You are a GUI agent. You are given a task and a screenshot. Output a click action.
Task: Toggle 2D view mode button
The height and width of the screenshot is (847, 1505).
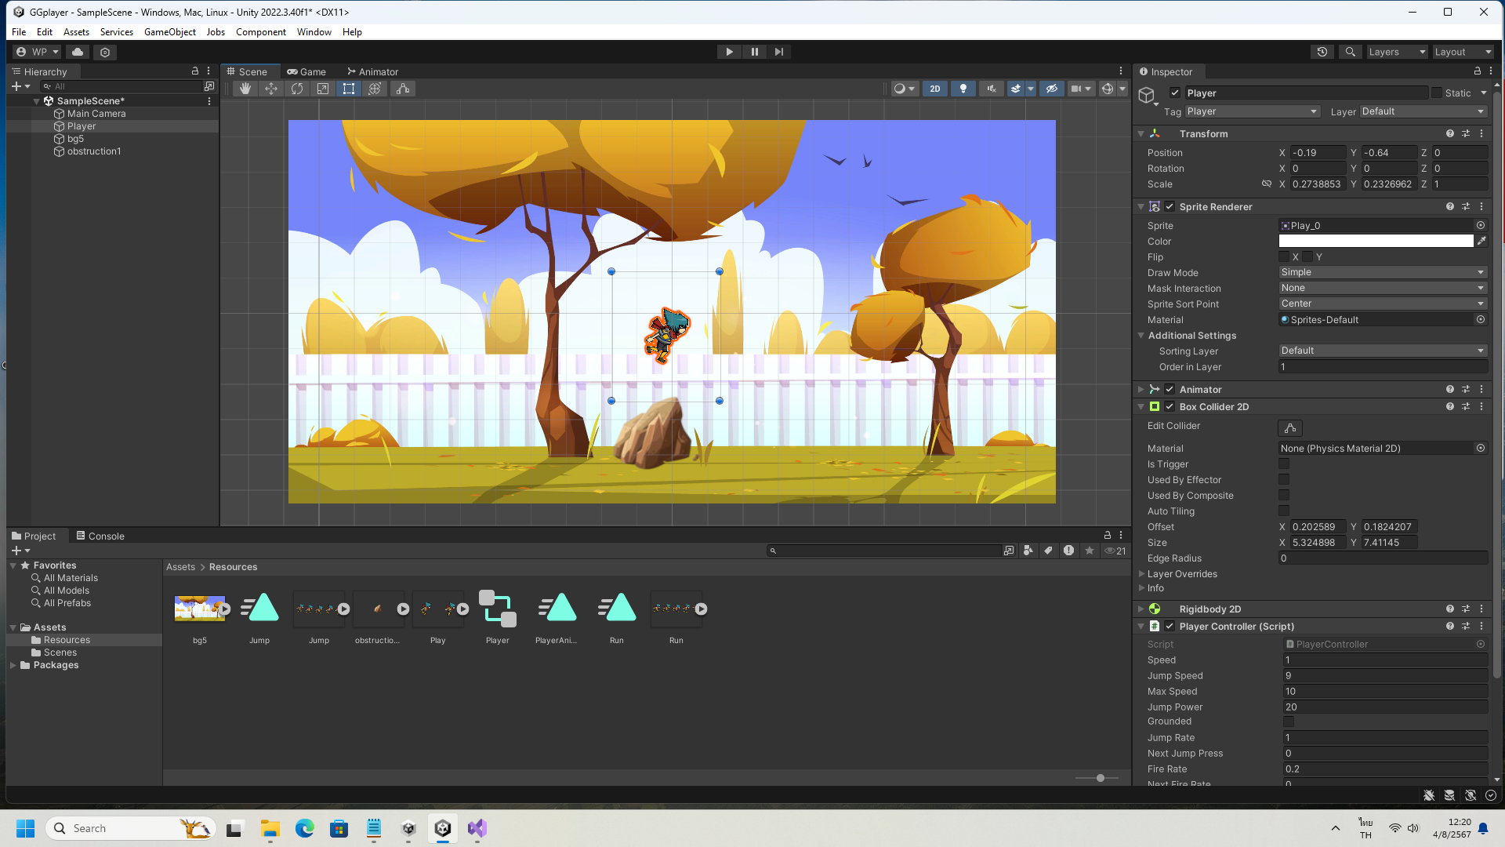(x=934, y=89)
